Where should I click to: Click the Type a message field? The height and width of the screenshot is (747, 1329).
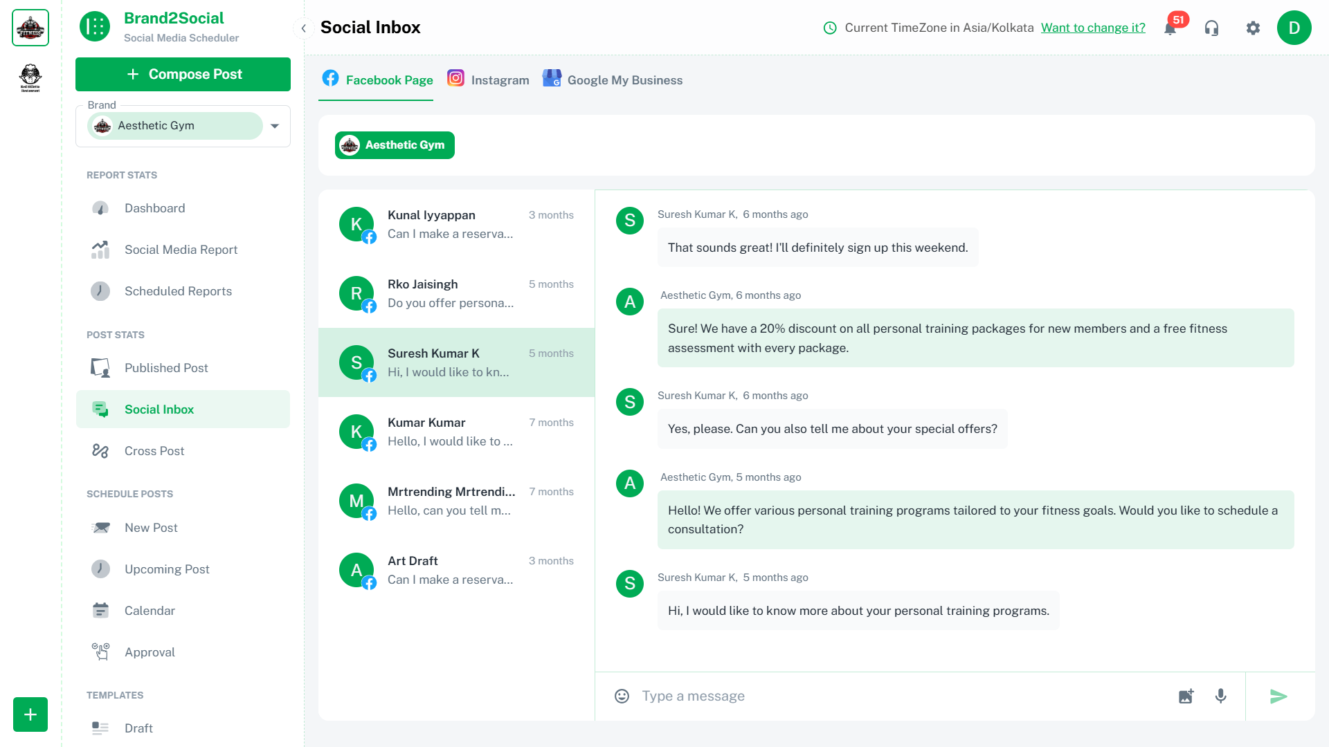[900, 696]
